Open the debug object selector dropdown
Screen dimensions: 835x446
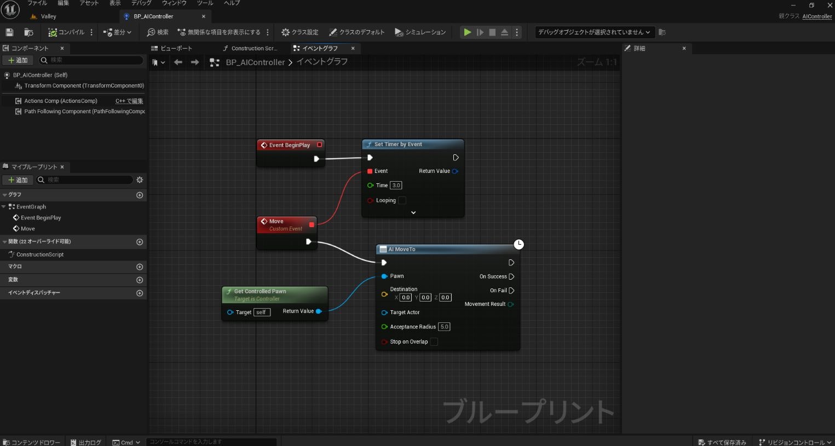tap(594, 32)
